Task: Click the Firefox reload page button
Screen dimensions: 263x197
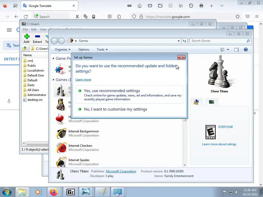Action: coord(26,17)
